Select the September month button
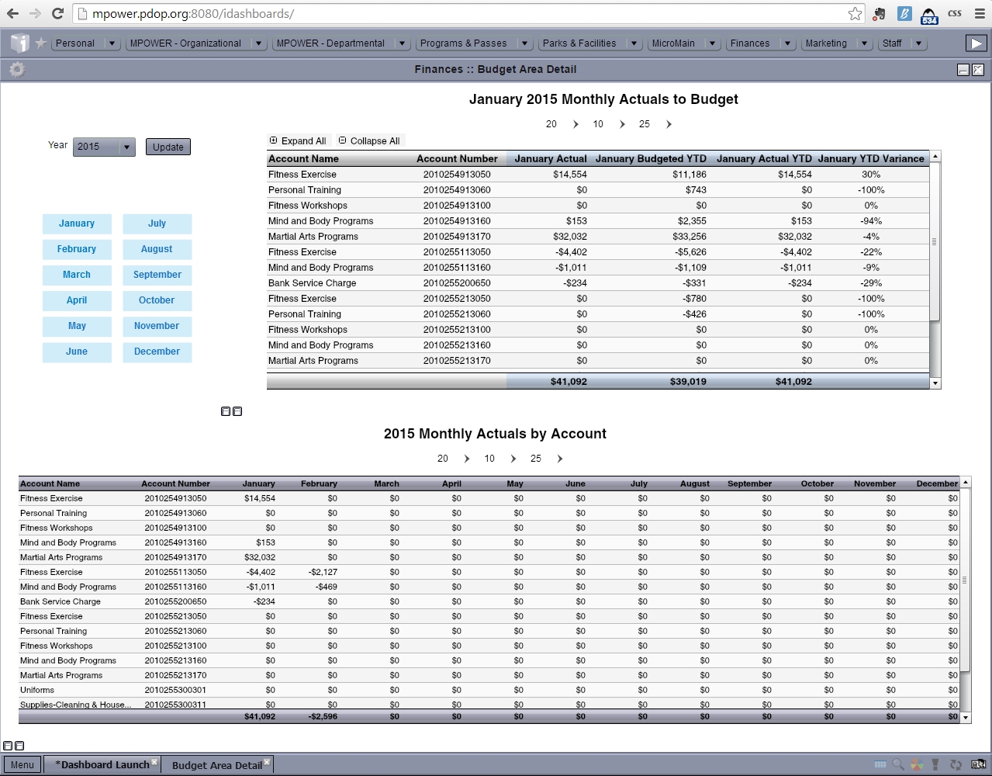 (x=157, y=275)
